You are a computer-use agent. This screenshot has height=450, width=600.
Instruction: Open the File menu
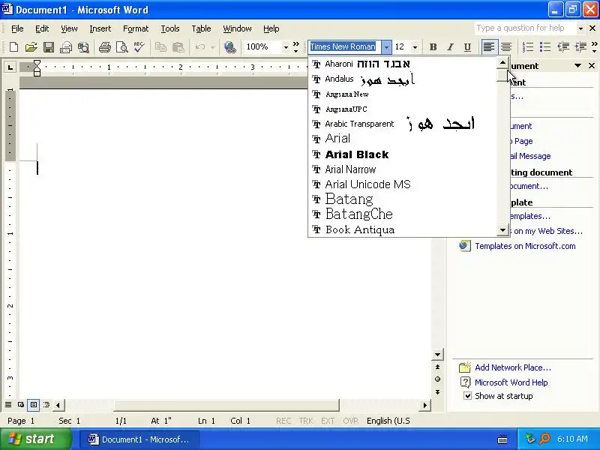17,28
